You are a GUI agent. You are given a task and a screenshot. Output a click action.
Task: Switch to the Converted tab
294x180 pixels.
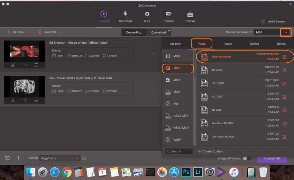(159, 32)
